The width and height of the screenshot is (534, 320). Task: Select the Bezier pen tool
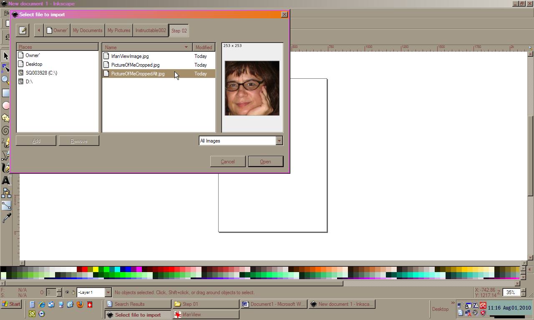tap(5, 155)
